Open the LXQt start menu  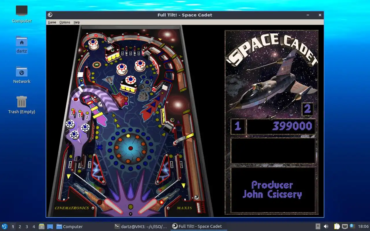point(4,226)
